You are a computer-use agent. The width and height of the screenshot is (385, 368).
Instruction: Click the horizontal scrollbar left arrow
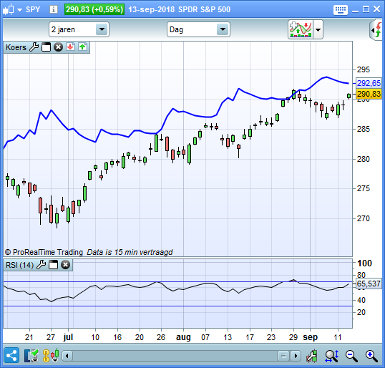click(67, 356)
